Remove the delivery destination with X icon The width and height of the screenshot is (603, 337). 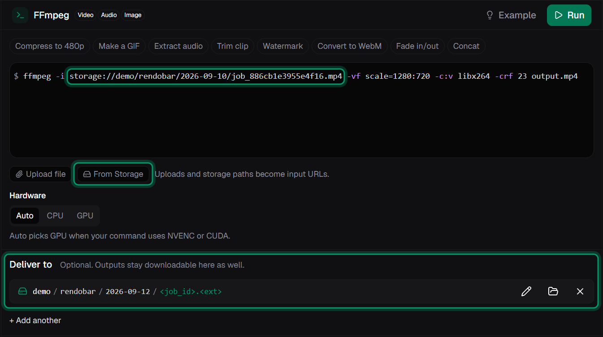click(x=580, y=291)
